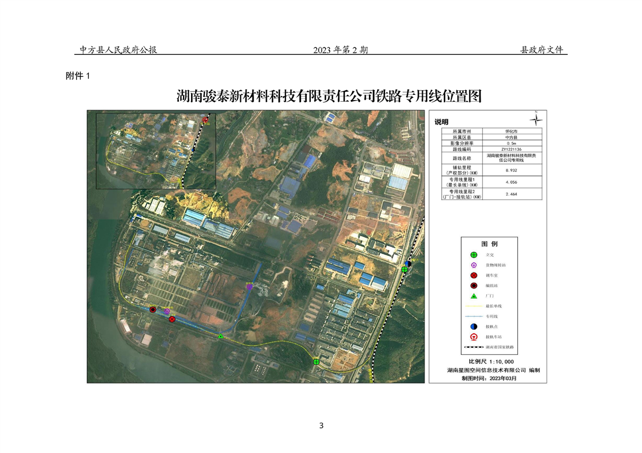The height and width of the screenshot is (453, 642).
Task: Click the legend label 货物周转站
Action: 496,265
